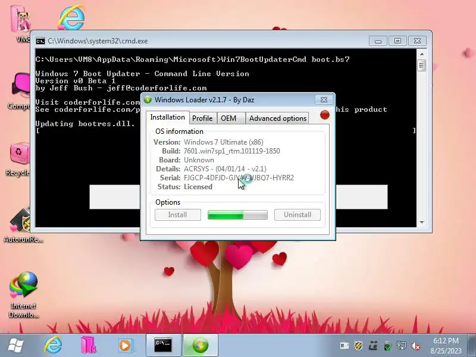Viewport: 476px width, 357px height.
Task: Click the serial key text FJGCP-4DFJD
Action: [x=239, y=177]
